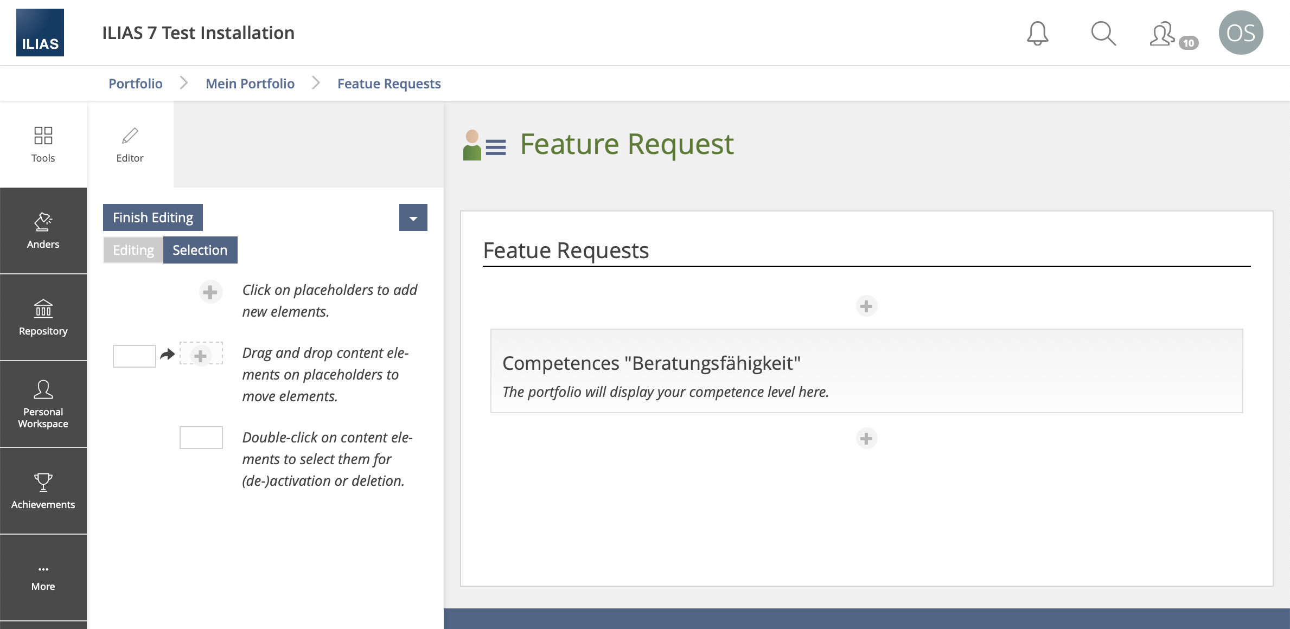Open the contacts icon with badge 10
Screen dimensions: 1290x629
click(1164, 34)
